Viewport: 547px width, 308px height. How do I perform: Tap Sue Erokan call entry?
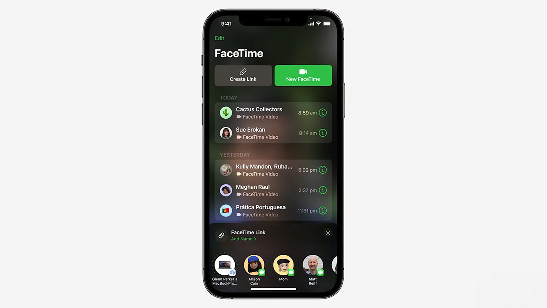273,133
